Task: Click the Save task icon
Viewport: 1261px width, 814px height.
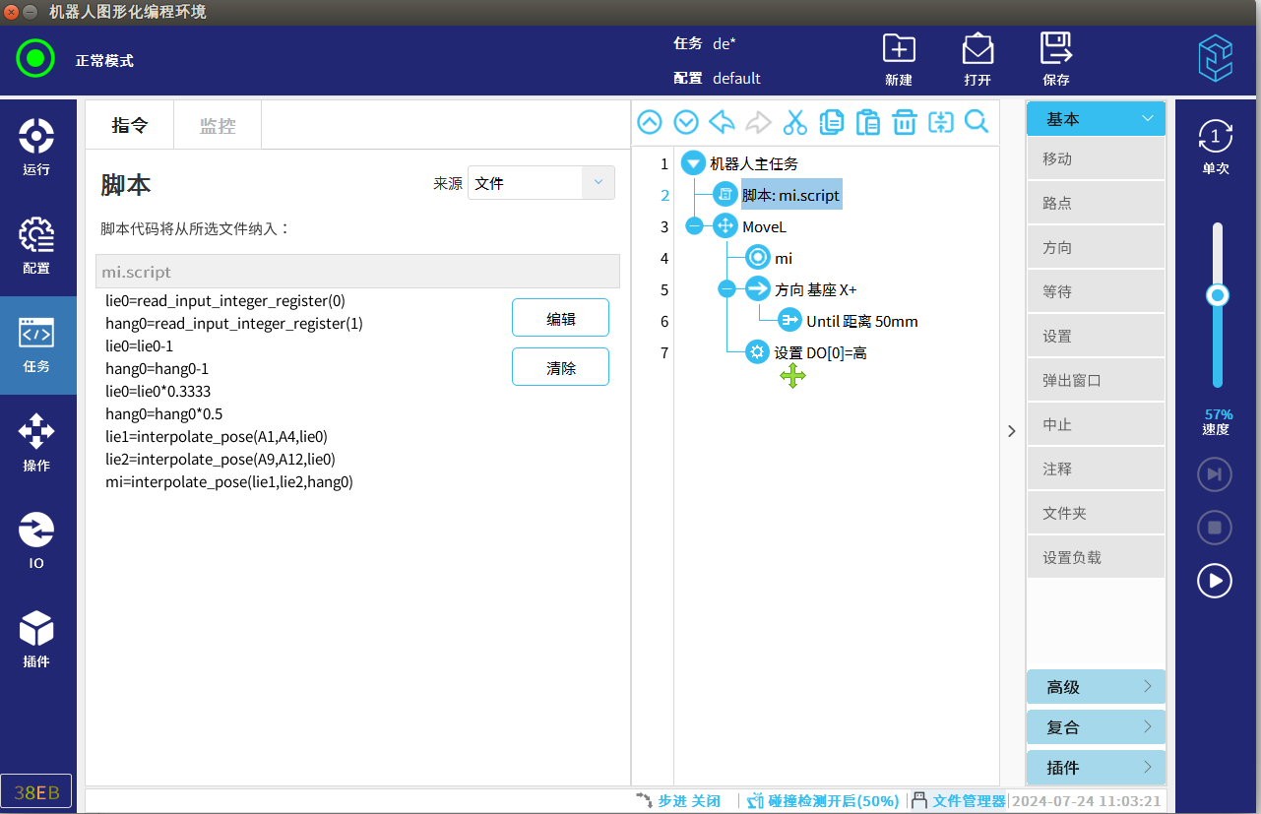Action: coord(1055,58)
